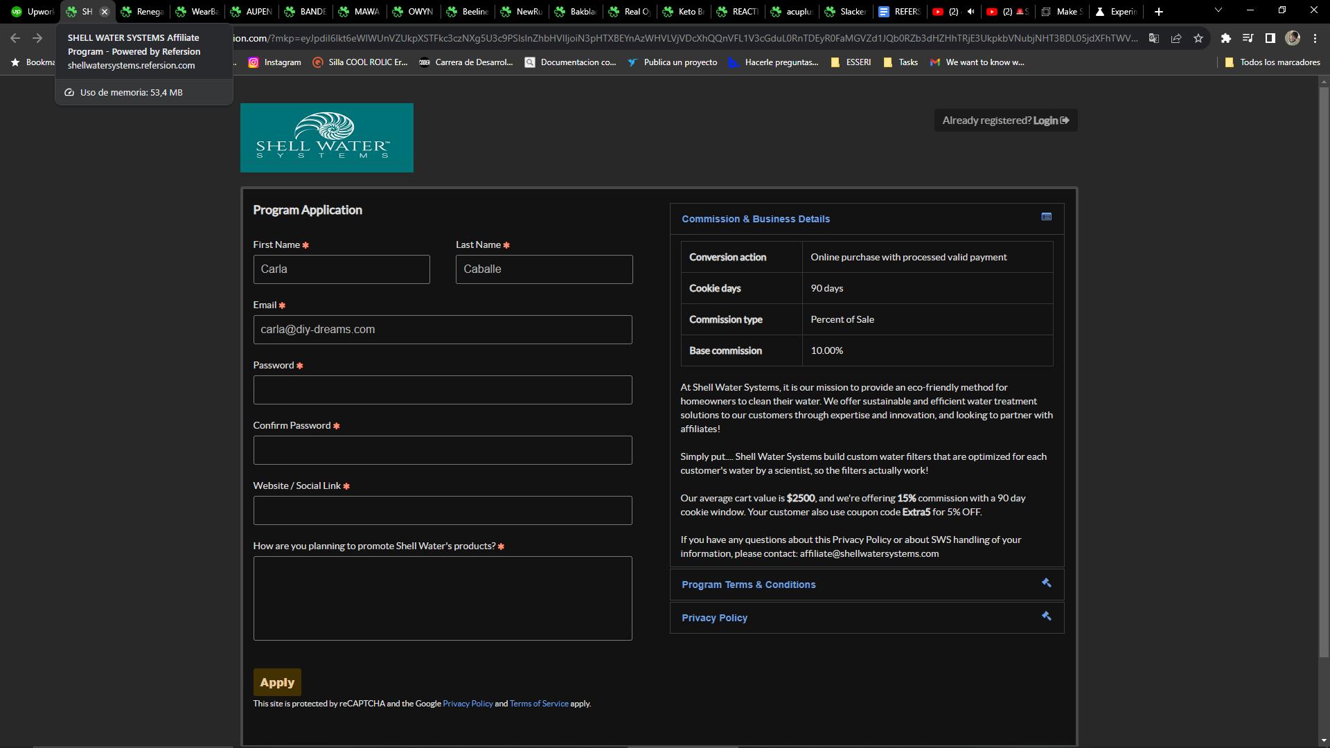Open the Publica un proyecto bookmark

672,62
